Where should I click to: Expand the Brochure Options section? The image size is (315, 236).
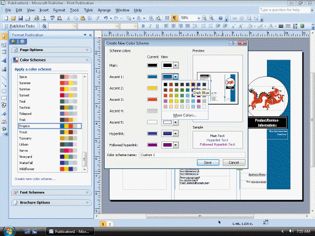click(x=51, y=202)
